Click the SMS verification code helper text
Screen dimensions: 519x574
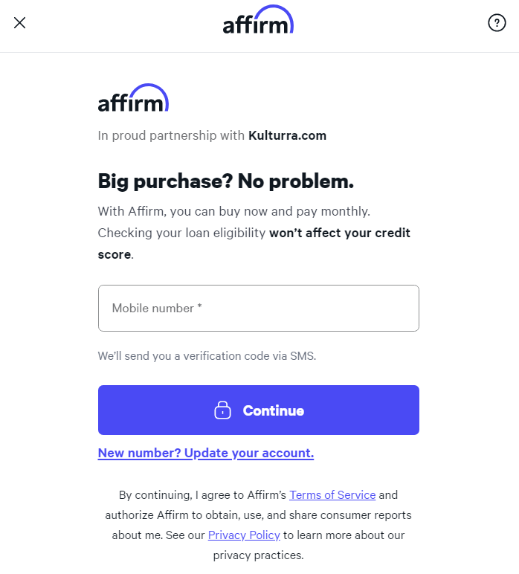pyautogui.click(x=207, y=355)
